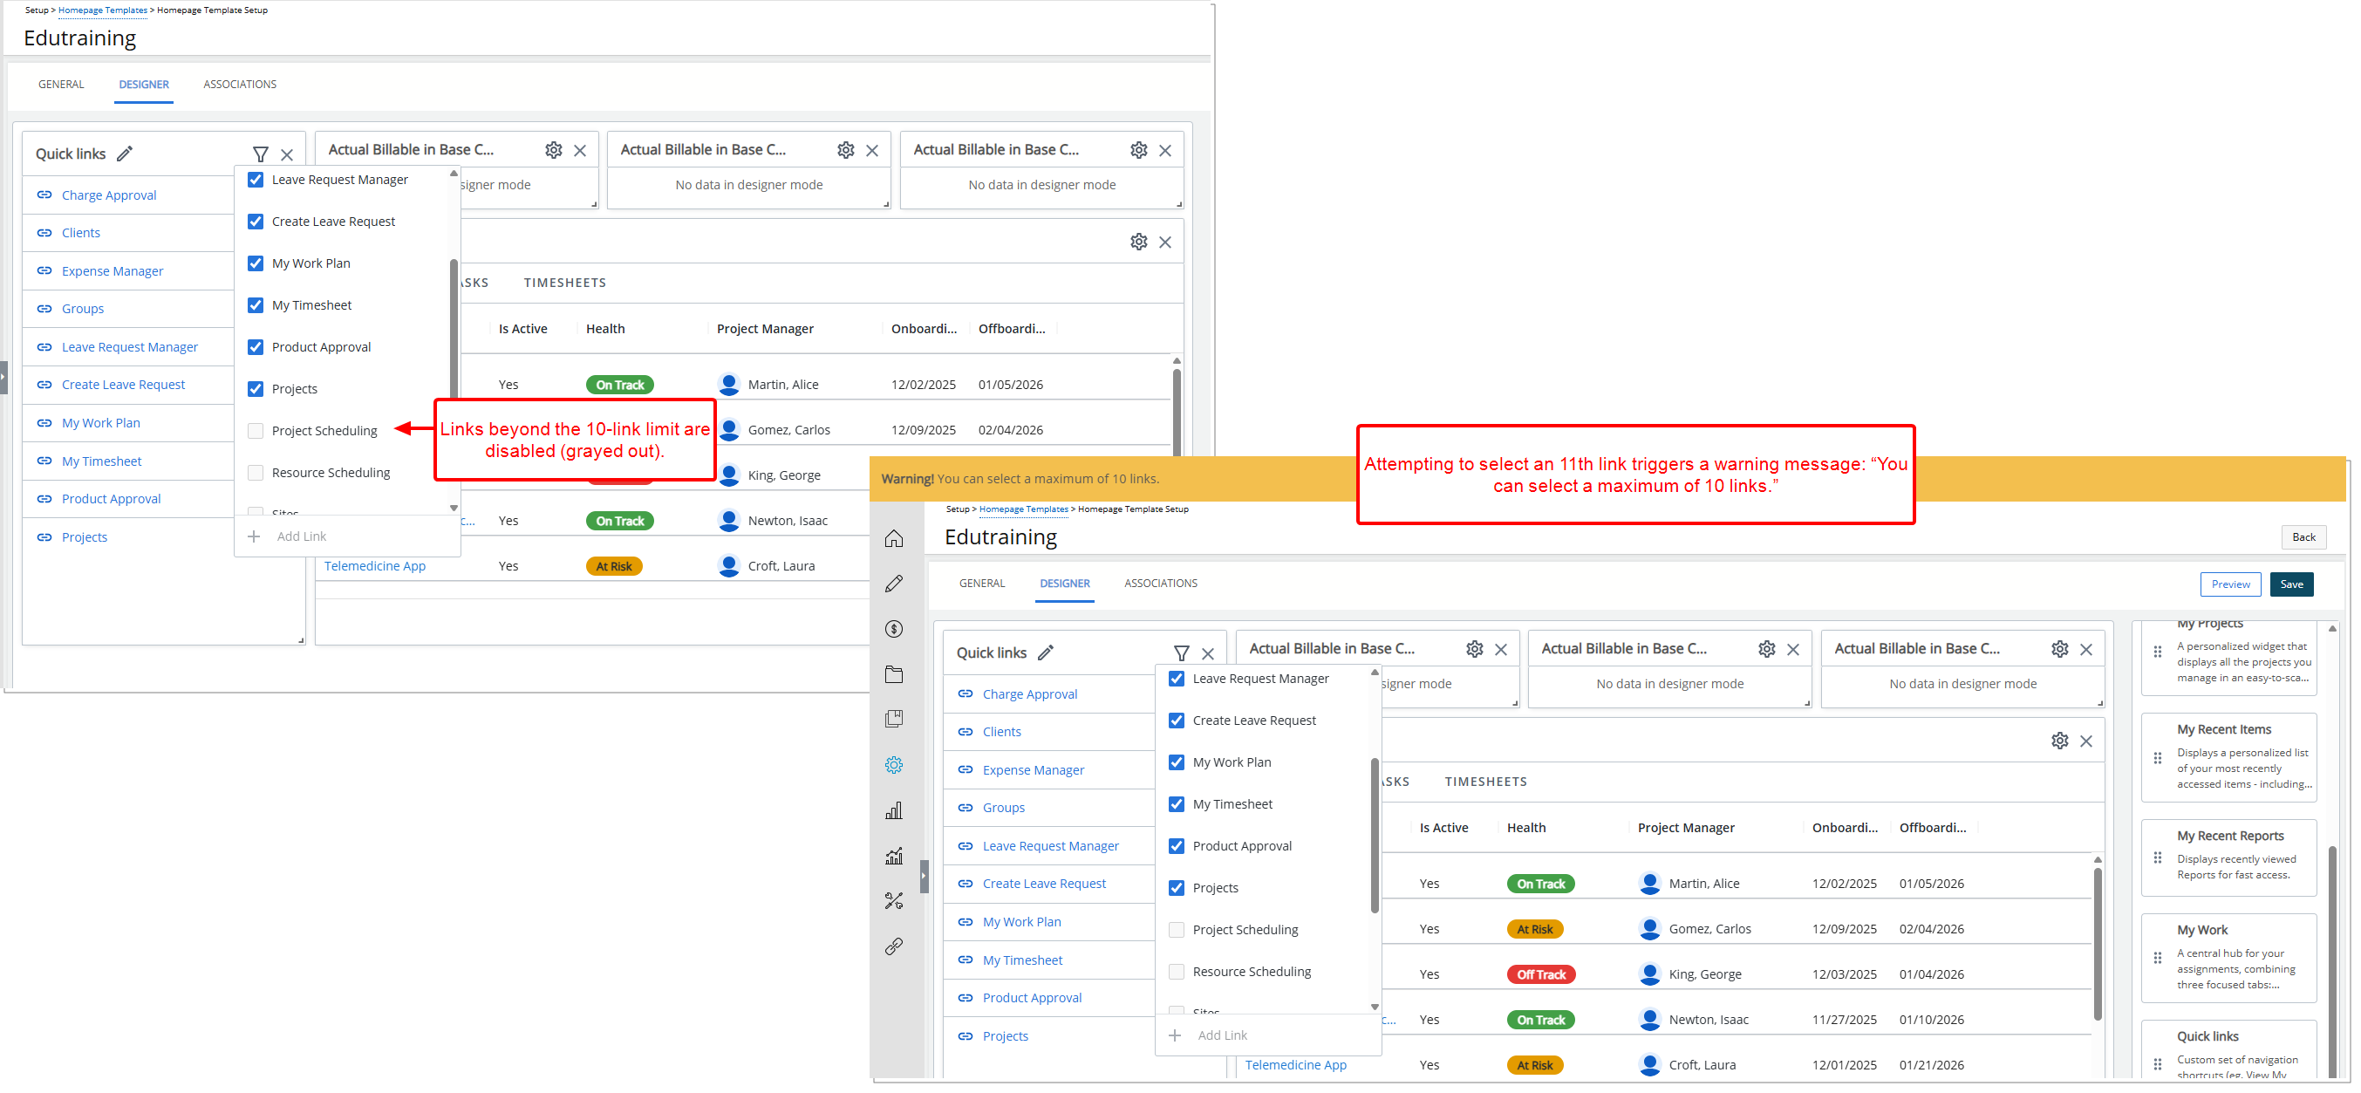Click the home icon in left sidebar
The width and height of the screenshot is (2361, 1093).
point(894,539)
